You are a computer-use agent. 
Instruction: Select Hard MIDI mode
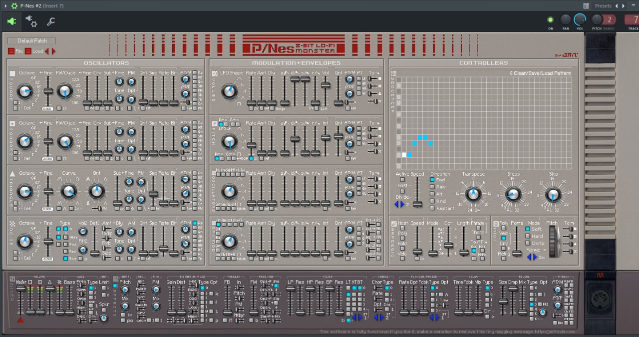coord(527,236)
